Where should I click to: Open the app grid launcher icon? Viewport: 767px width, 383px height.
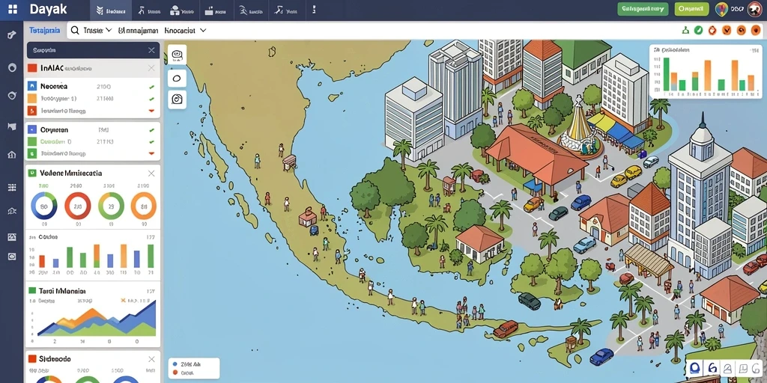tap(13, 9)
